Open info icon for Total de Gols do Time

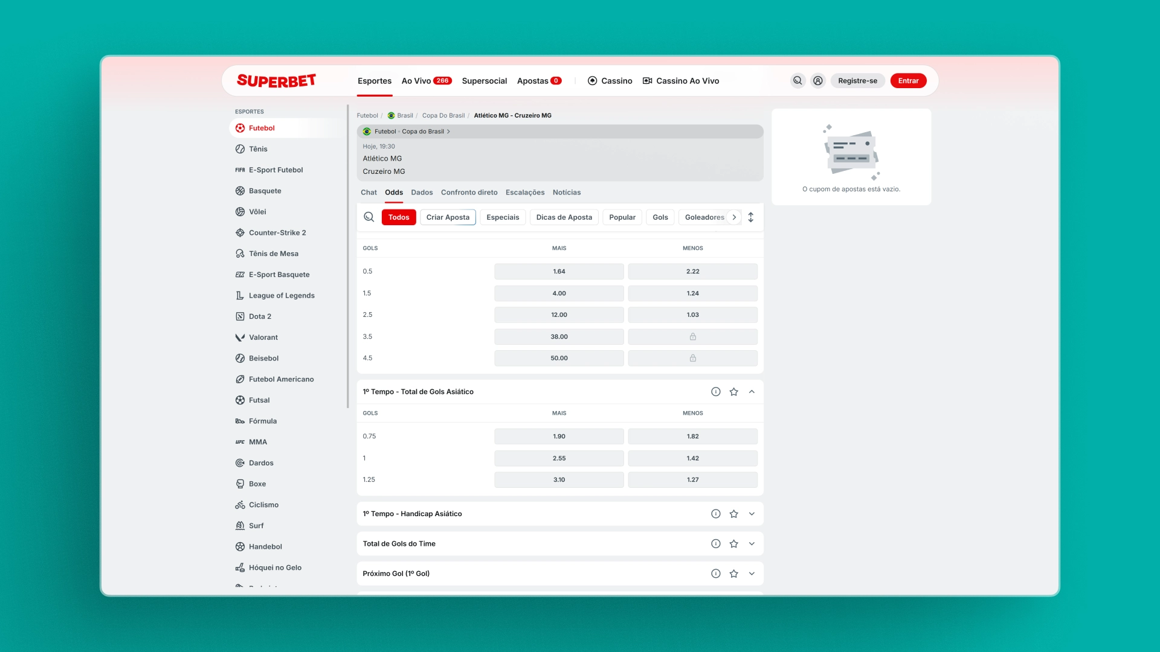click(x=715, y=544)
